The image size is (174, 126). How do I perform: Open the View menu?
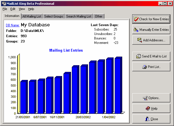[22, 9]
